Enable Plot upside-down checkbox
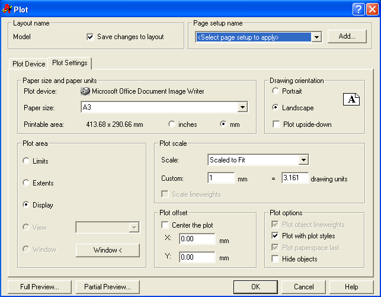 [276, 124]
